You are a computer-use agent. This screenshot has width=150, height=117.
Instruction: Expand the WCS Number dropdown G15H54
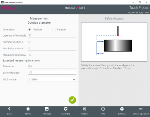[52, 79]
